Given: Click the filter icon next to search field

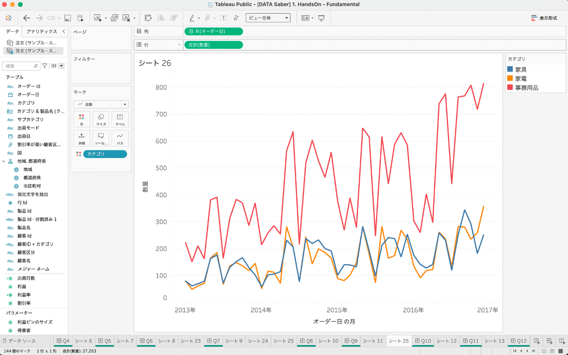Looking at the screenshot, I should (x=44, y=66).
